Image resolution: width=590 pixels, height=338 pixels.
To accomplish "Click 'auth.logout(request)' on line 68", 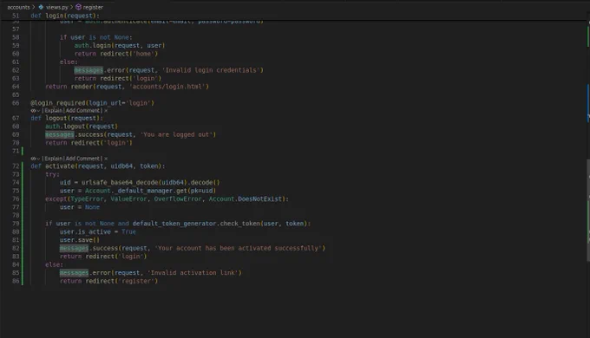I will 82,127.
